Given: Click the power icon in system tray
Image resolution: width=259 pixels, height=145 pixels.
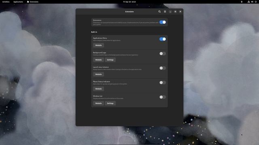Looking at the screenshot, I should point(256,2).
